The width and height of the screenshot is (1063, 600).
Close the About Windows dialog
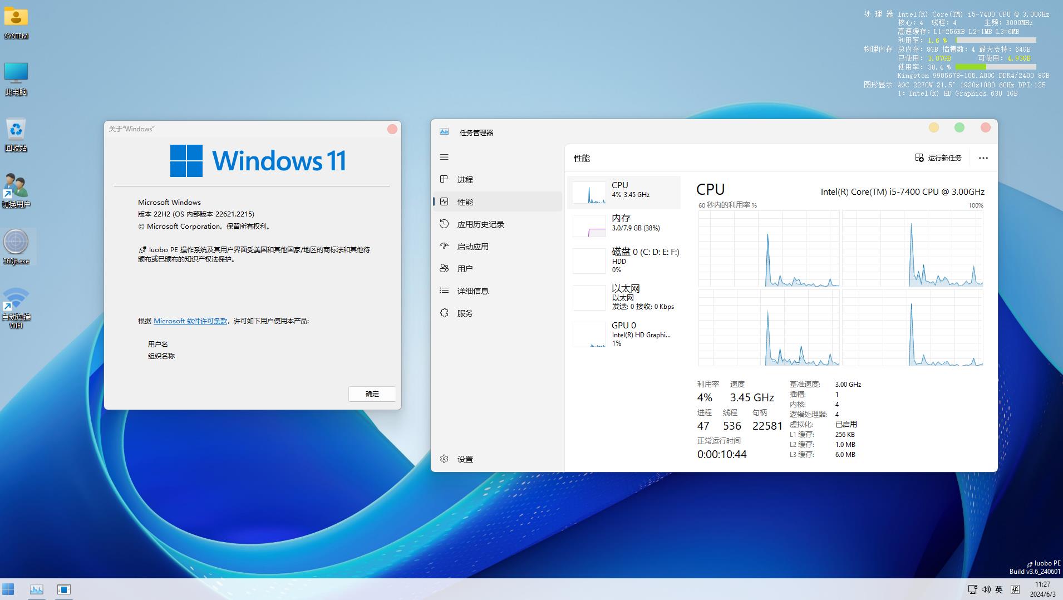tap(392, 129)
